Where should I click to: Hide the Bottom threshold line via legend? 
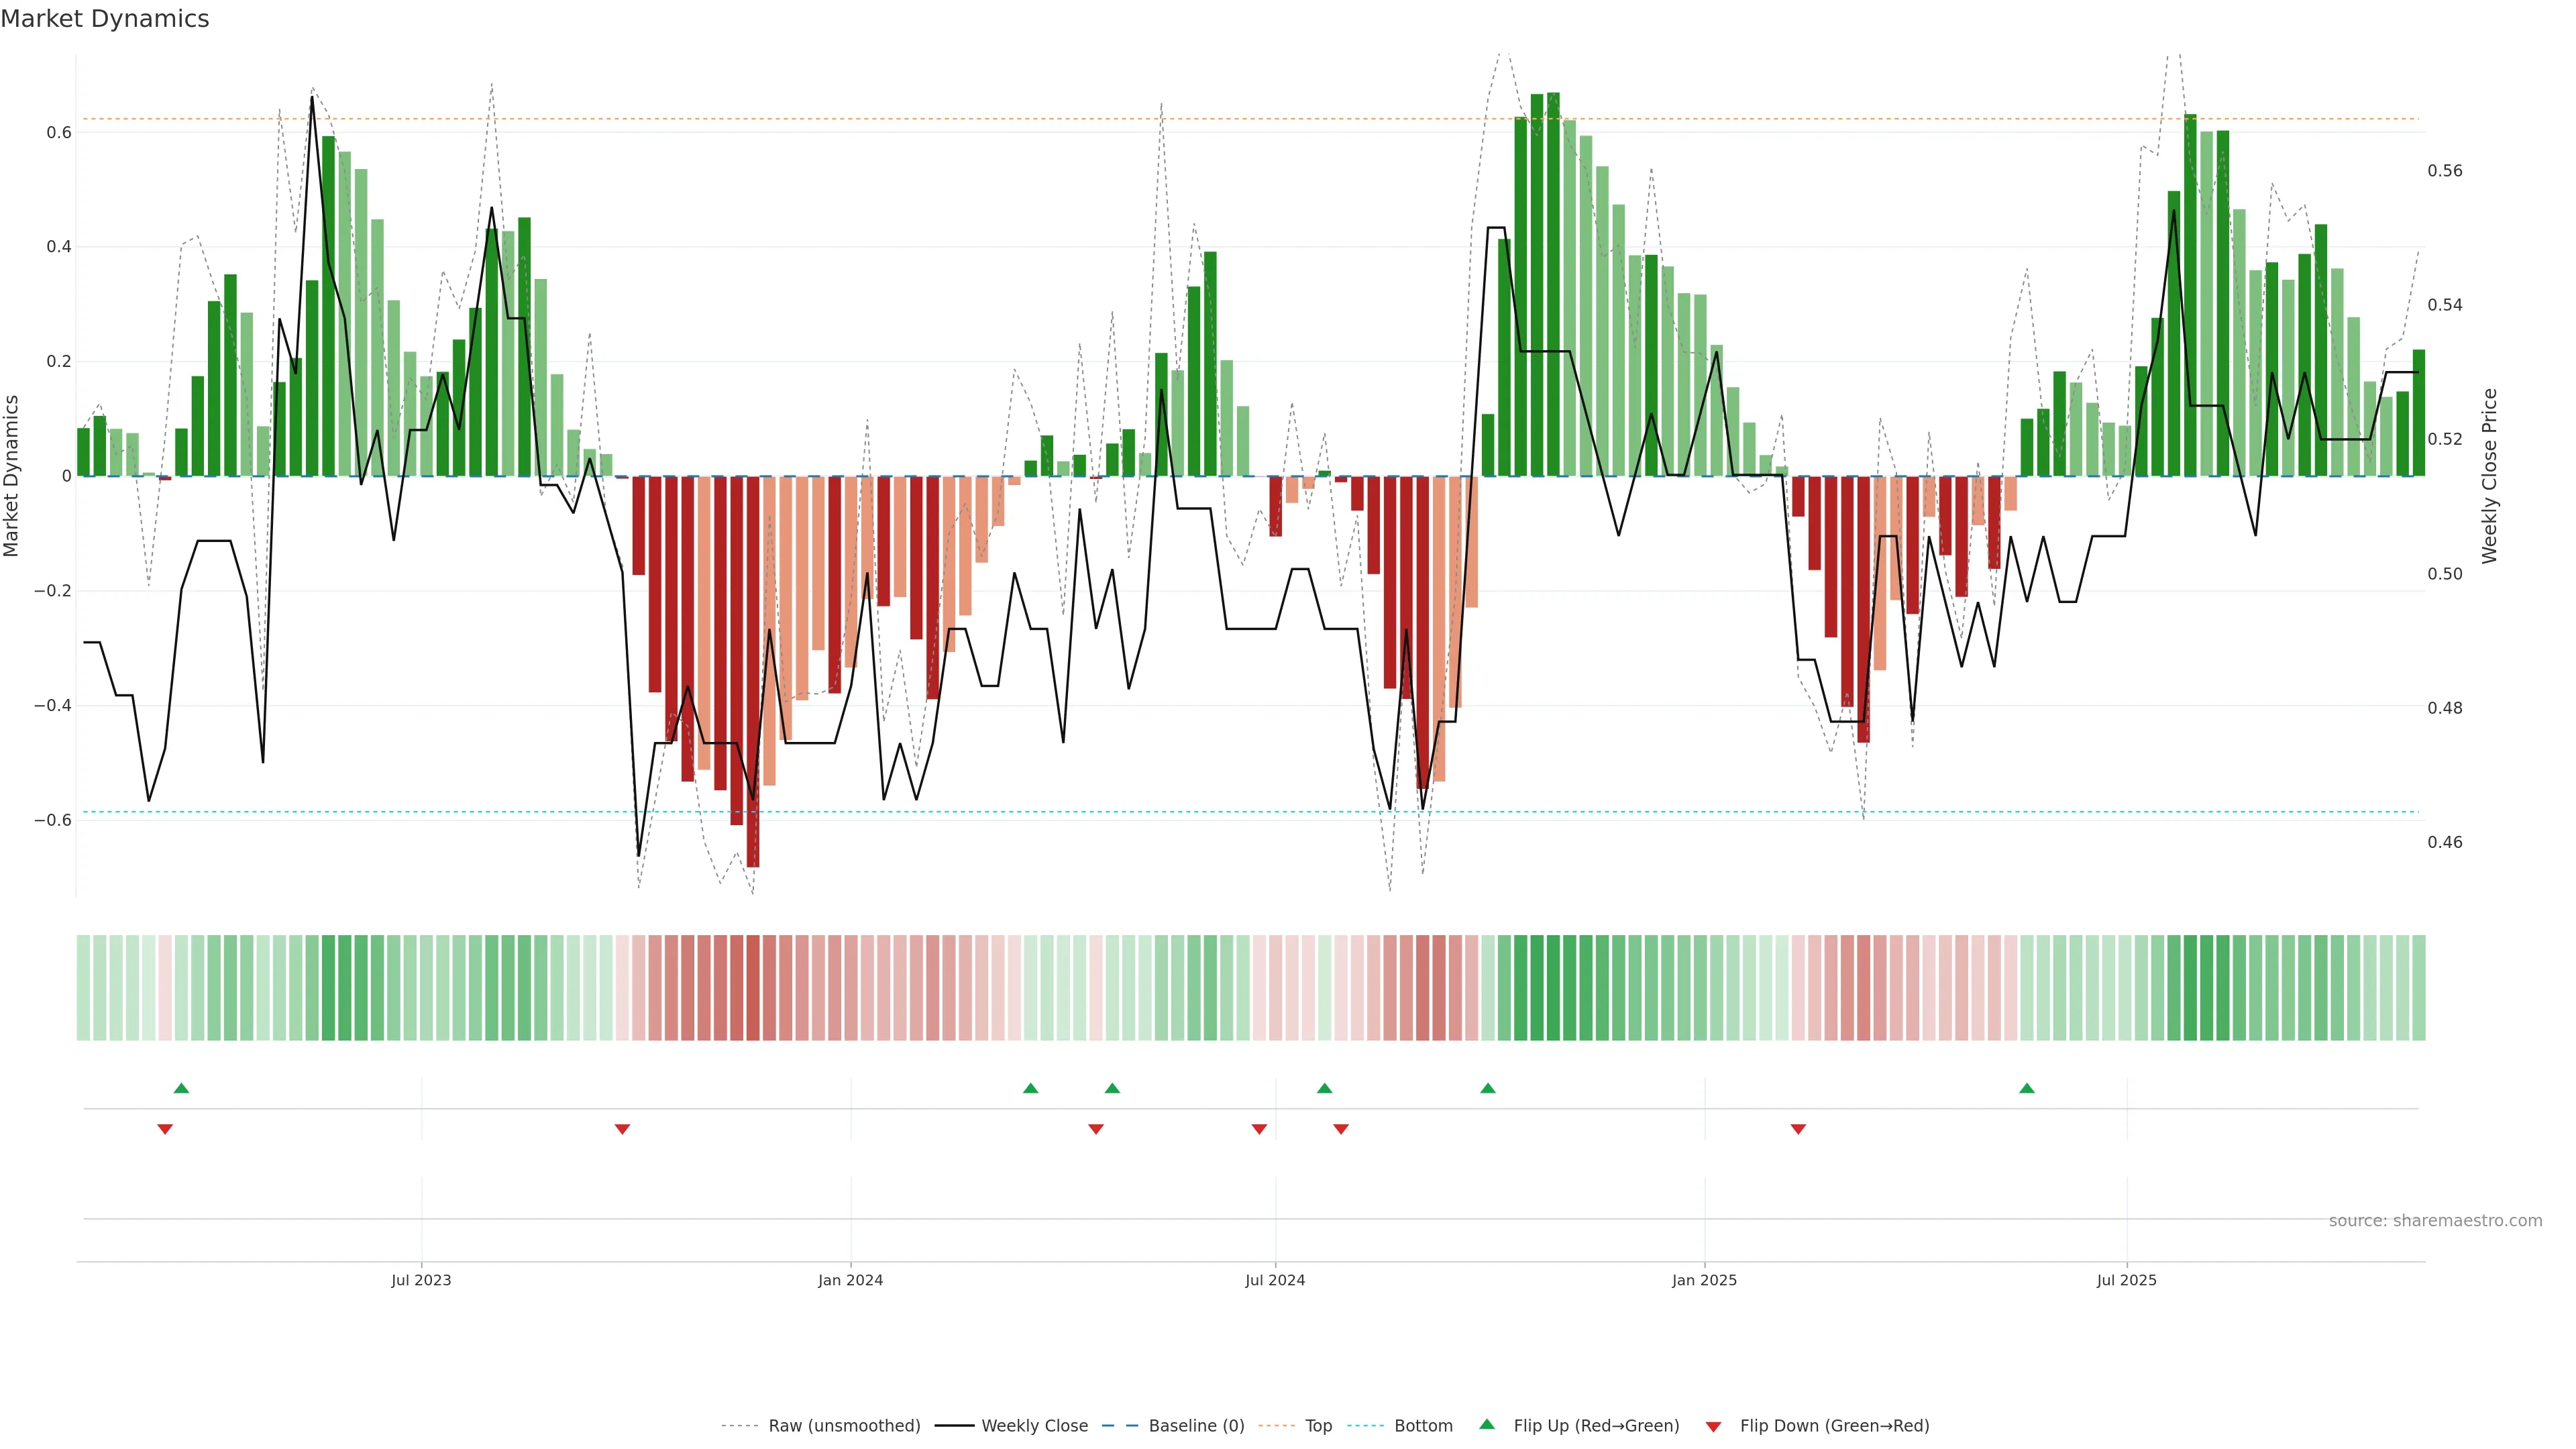[1423, 1426]
